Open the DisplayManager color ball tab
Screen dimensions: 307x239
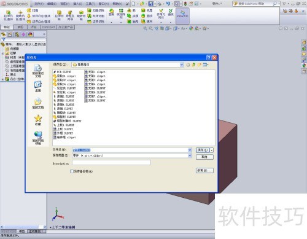(x=30, y=34)
